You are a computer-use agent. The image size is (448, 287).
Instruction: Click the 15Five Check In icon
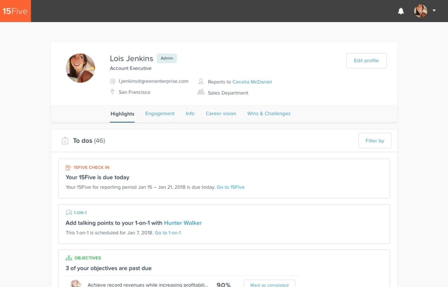[x=68, y=167]
